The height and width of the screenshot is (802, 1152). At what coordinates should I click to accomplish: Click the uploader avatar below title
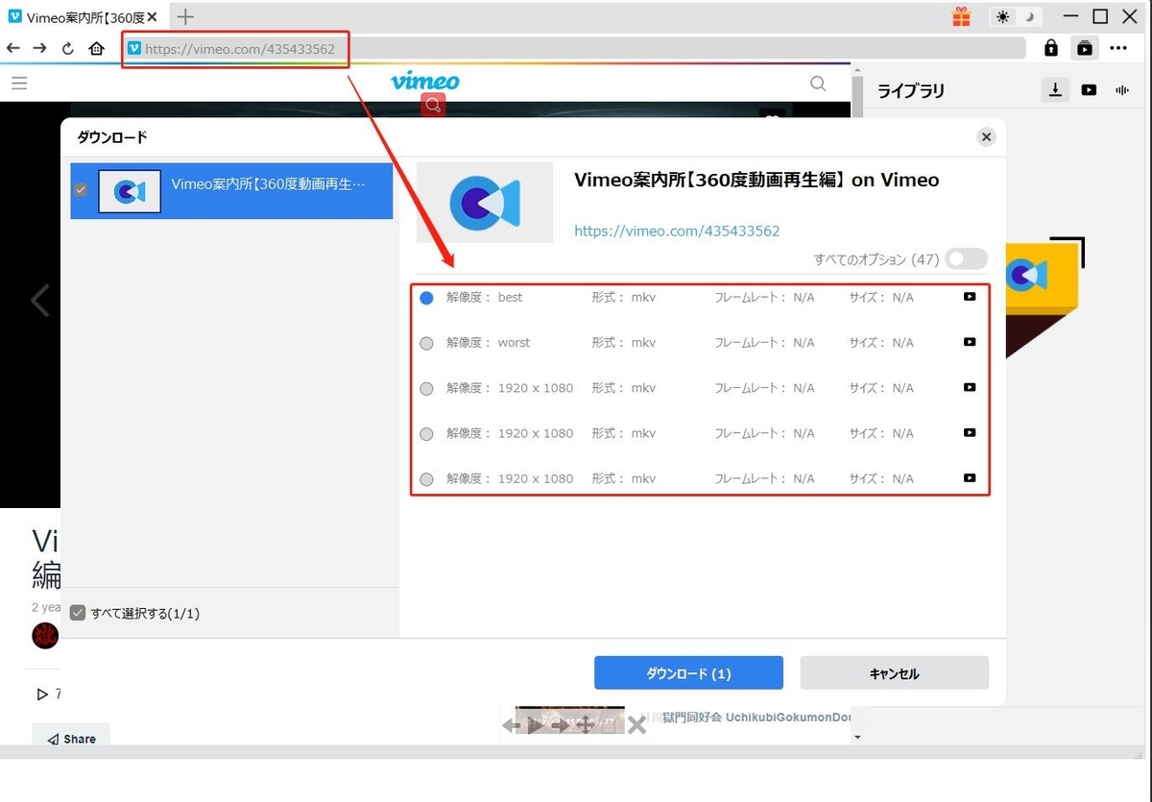45,635
